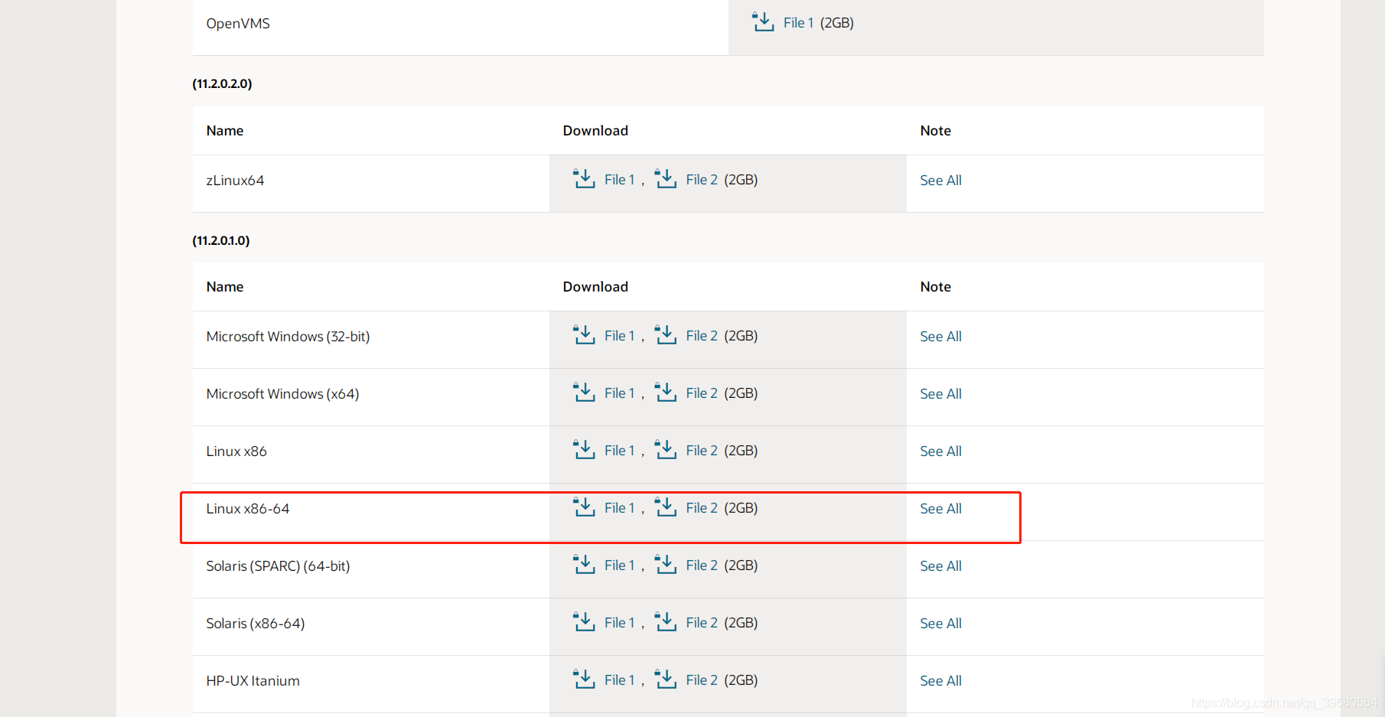Open See All for Solaris (SPARC) (64-bit)
The width and height of the screenshot is (1385, 717).
[940, 566]
